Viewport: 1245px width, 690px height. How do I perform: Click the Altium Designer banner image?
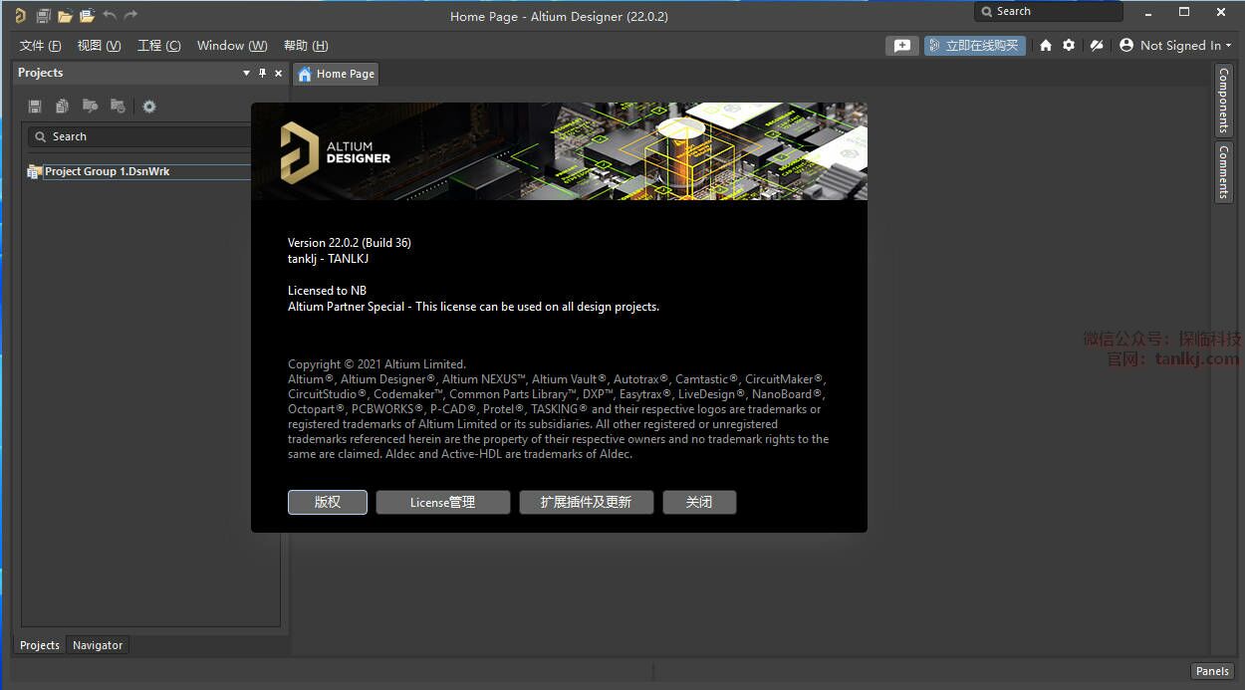point(559,151)
